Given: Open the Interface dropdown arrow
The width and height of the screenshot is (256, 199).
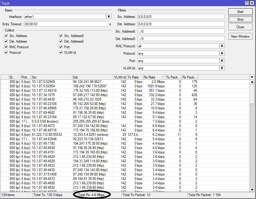Looking at the screenshot, I should tap(109, 17).
